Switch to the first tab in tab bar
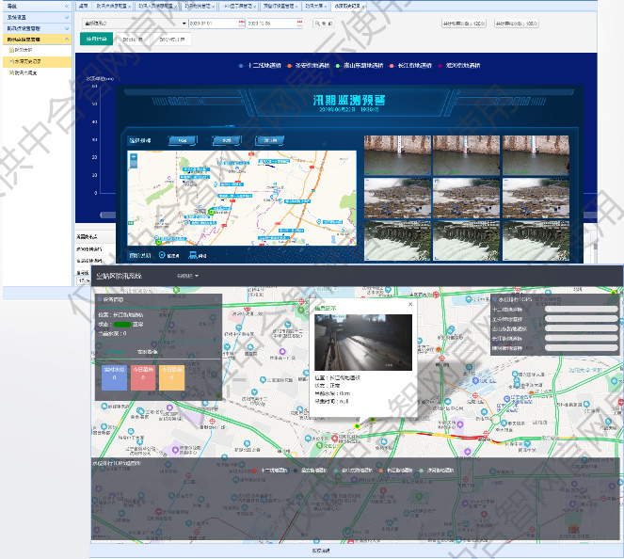Viewport: 624px width, 559px height. coord(83,5)
